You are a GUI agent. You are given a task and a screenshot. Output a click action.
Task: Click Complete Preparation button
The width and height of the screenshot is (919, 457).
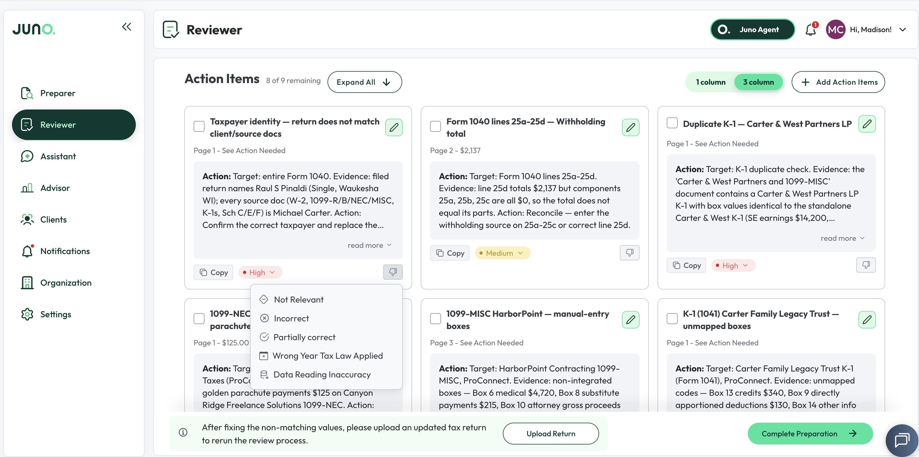click(810, 434)
